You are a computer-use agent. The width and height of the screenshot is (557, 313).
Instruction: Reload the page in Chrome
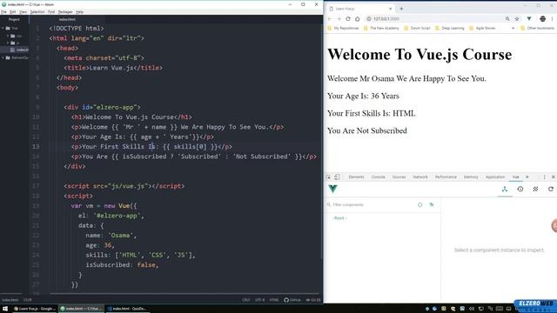click(348, 19)
